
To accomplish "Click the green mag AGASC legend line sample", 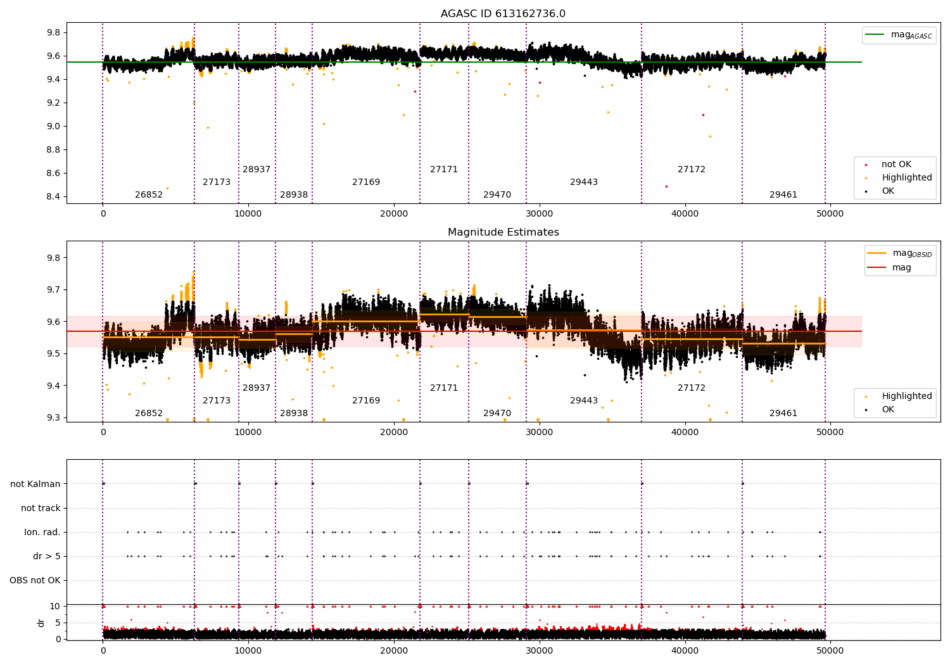I will tap(875, 35).
